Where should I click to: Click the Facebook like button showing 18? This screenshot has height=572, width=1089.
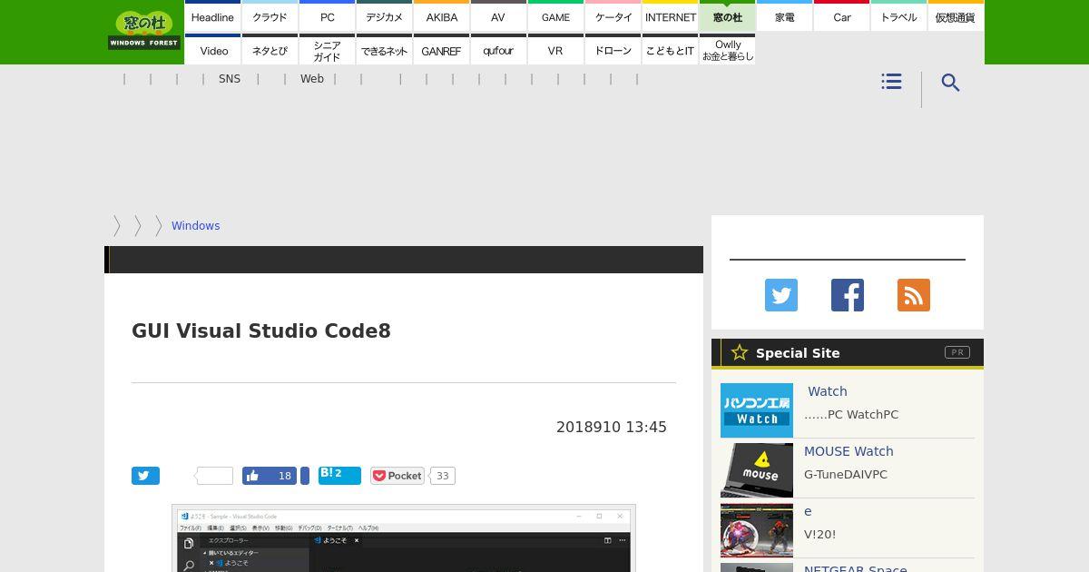pos(270,476)
